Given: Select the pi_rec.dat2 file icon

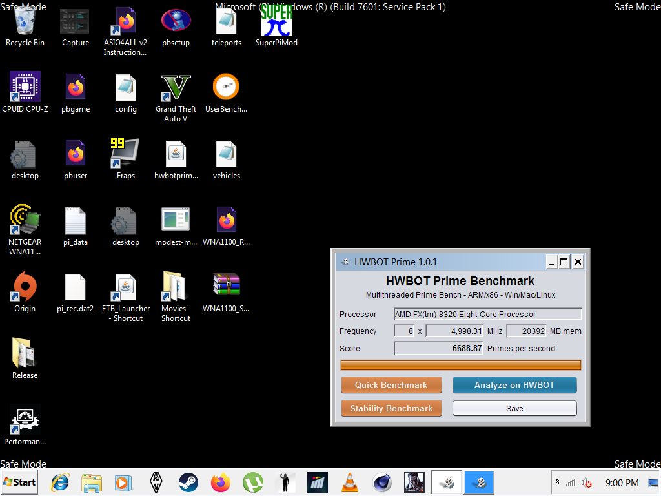Looking at the screenshot, I should 75,292.
